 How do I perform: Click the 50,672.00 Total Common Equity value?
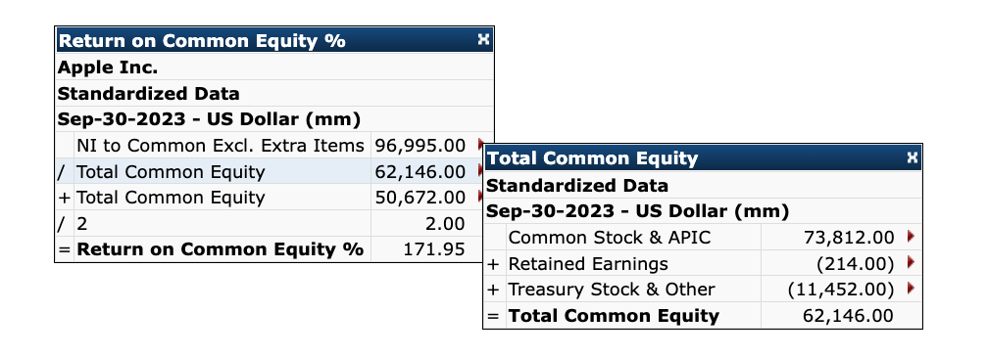(420, 198)
